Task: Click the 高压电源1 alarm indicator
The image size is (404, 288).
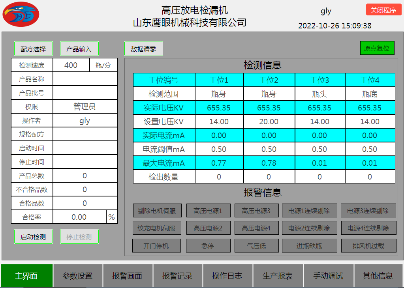Action: pyautogui.click(x=208, y=211)
